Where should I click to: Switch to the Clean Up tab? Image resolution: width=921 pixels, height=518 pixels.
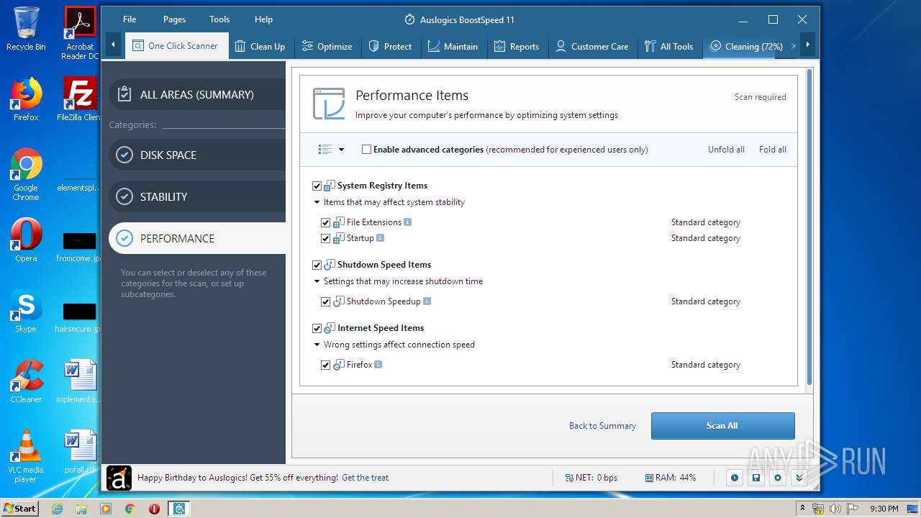pos(260,46)
